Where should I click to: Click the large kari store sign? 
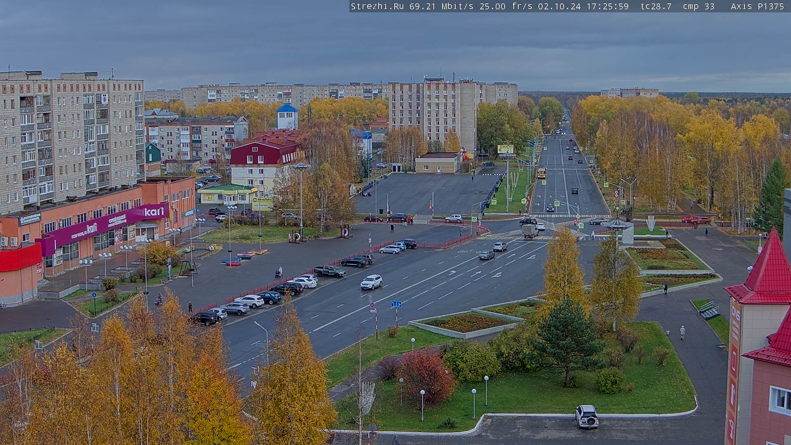154,212
